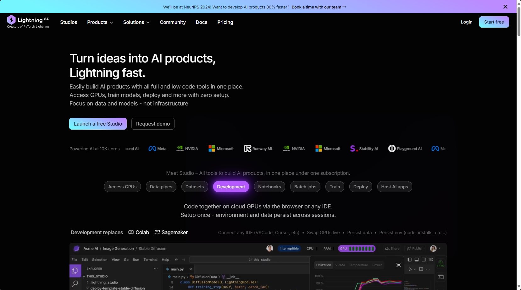This screenshot has height=290, width=521.
Task: Open the Pricing page
Action: coord(225,22)
